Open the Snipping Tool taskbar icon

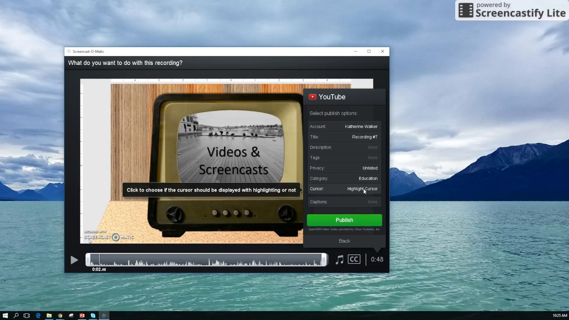(x=71, y=316)
